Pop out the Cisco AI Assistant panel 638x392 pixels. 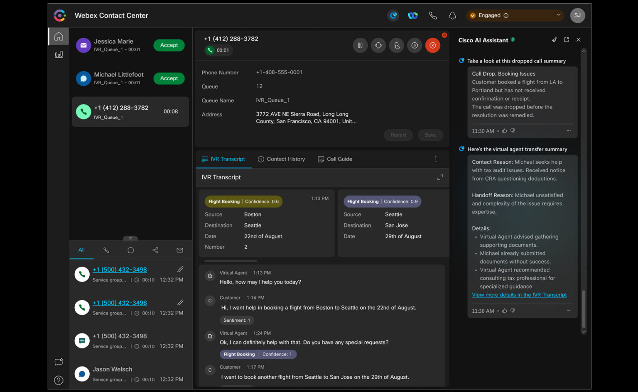(x=566, y=40)
